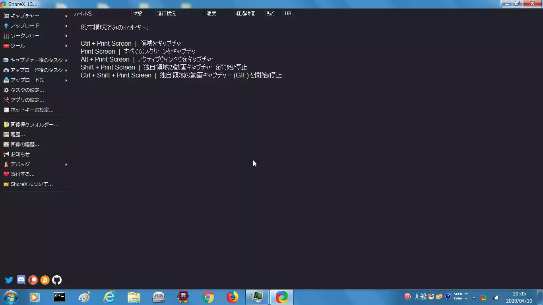Open 画像の履歴 (Image history)
543x305 pixels.
(35, 145)
